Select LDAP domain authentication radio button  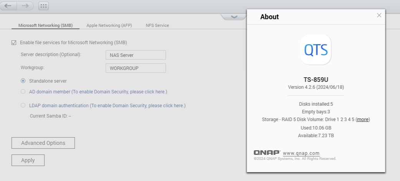[x=23, y=105]
